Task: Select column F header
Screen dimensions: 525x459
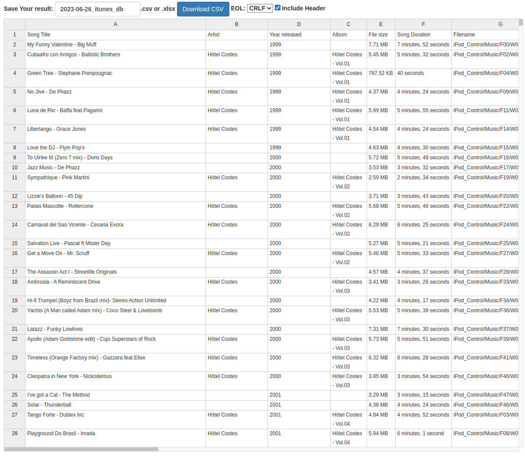Action: click(423, 24)
